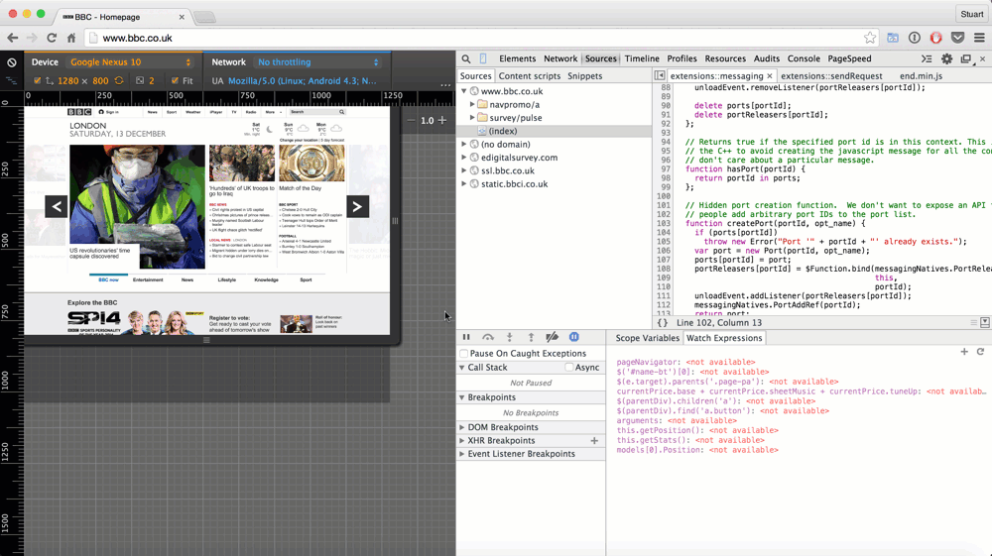Edit the user agent string field
992x556 pixels.
(x=302, y=81)
